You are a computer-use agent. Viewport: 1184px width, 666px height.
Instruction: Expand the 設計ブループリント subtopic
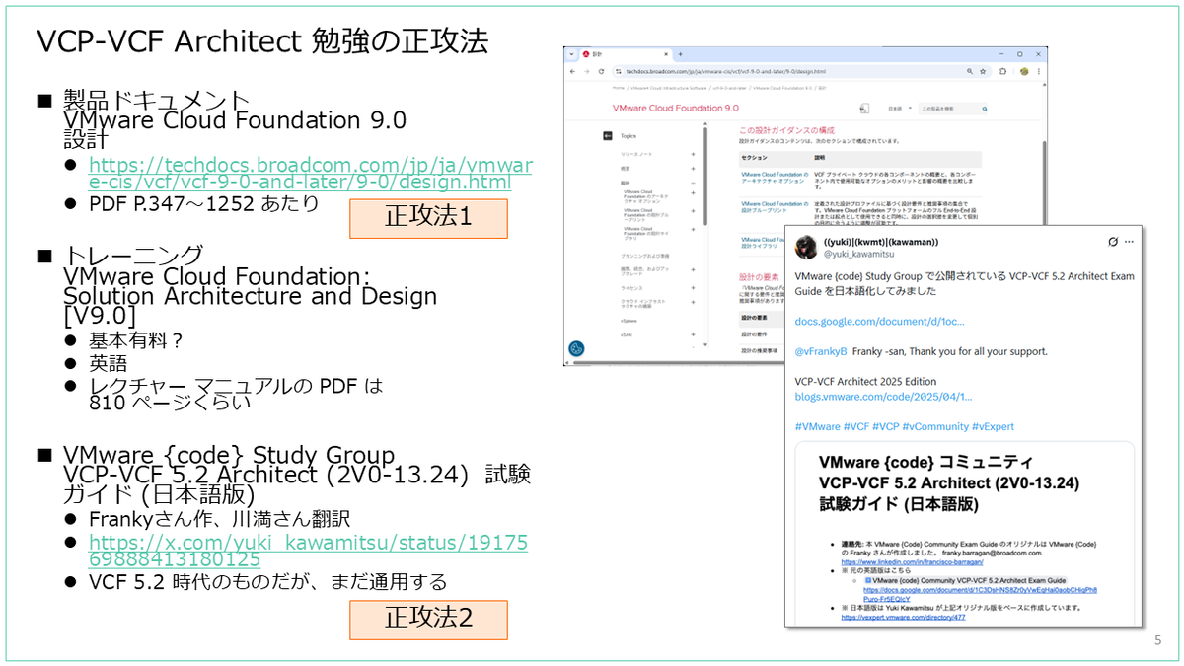[693, 211]
